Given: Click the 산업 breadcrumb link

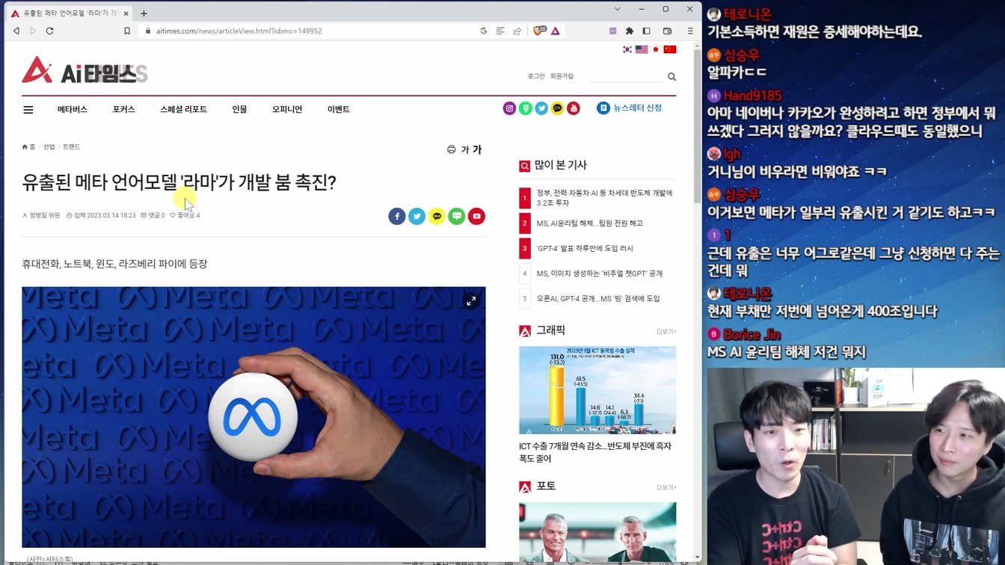Looking at the screenshot, I should (x=49, y=147).
